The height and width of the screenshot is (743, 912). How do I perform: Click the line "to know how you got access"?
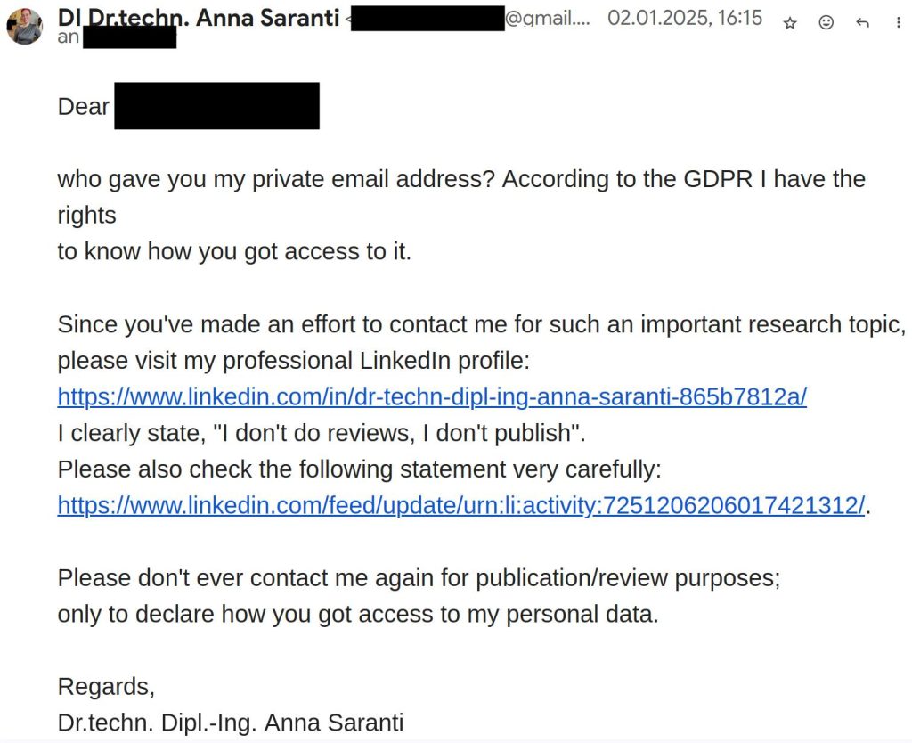coord(234,251)
